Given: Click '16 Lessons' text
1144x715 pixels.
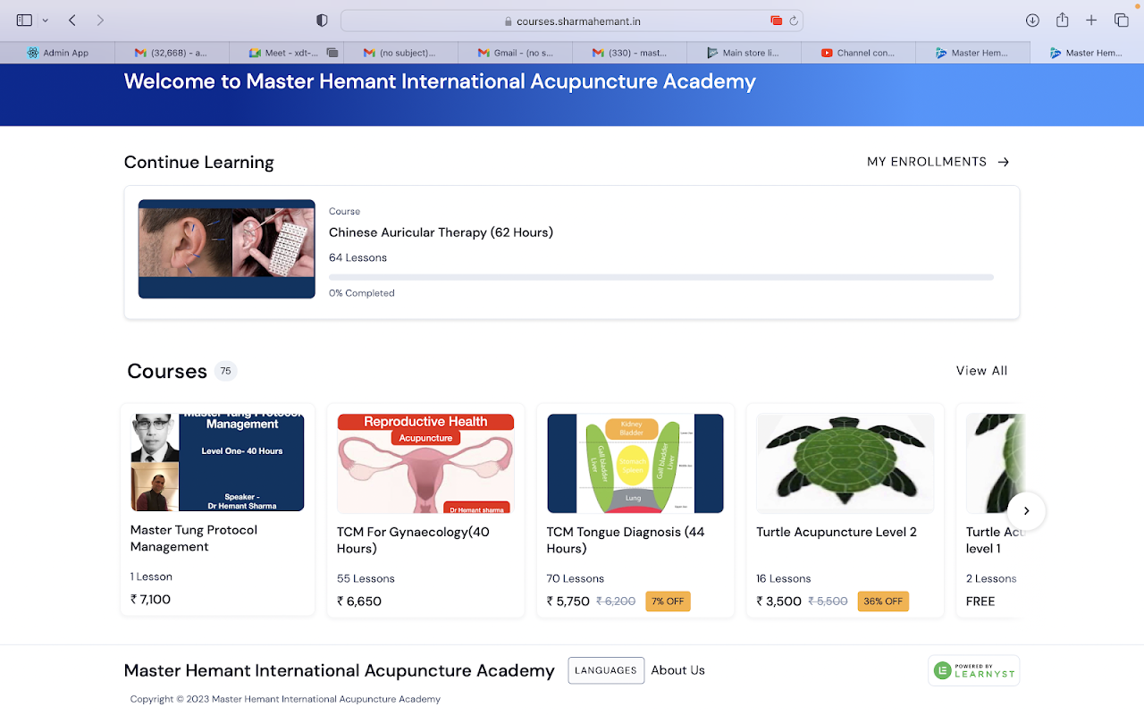Looking at the screenshot, I should point(784,578).
